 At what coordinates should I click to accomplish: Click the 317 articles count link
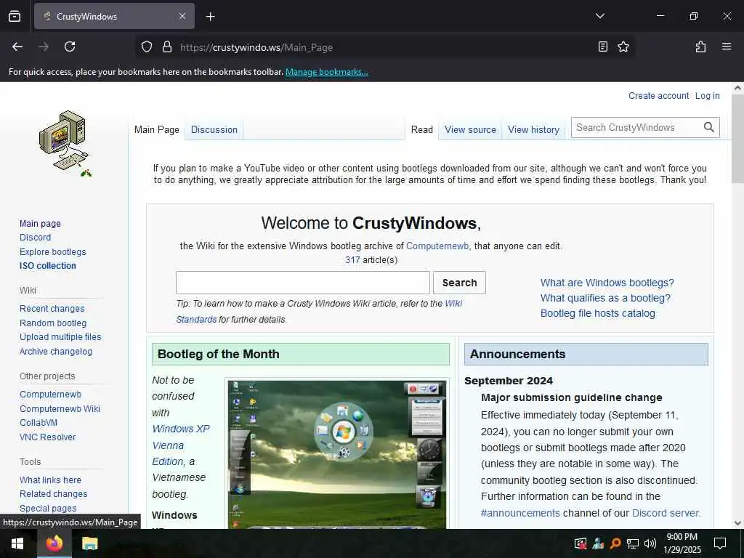pos(352,259)
